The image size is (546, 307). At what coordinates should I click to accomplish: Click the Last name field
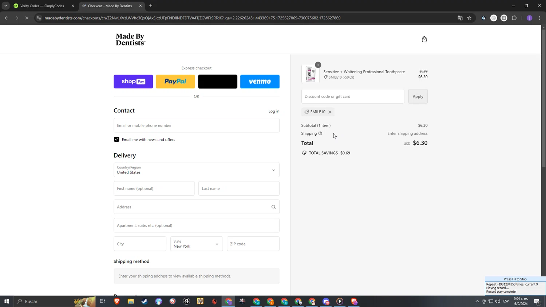[239, 188]
